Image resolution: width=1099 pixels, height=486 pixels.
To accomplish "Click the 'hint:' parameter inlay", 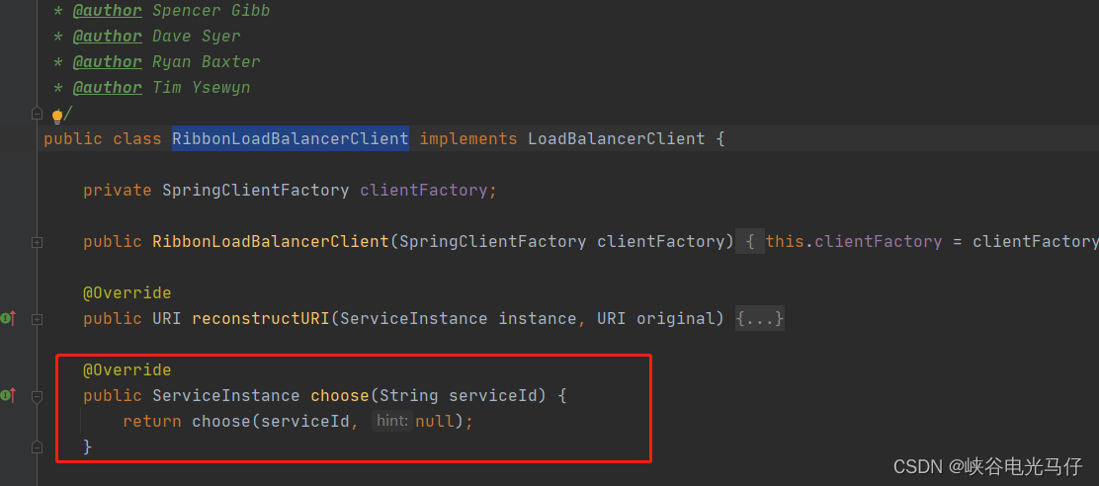I will [392, 421].
